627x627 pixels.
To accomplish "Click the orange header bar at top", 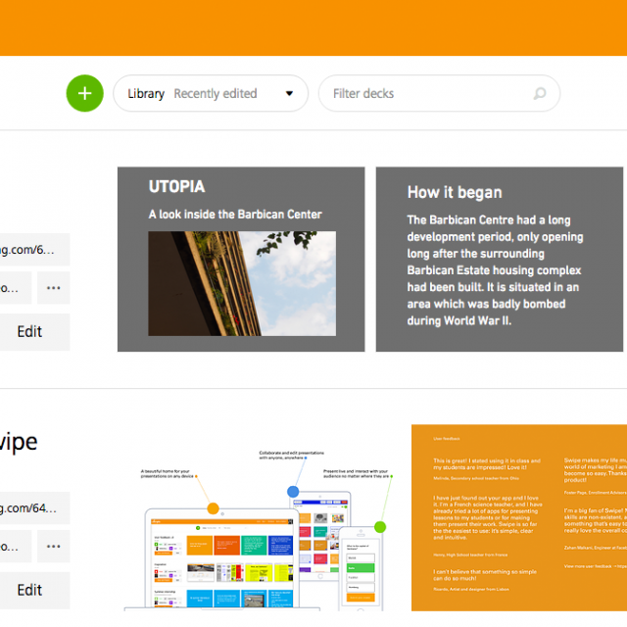I will [x=313, y=27].
